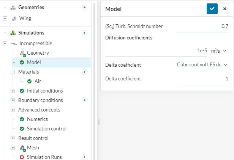Click the plus icon beside Simulations
The width and height of the screenshot is (234, 160).
click(x=84, y=33)
